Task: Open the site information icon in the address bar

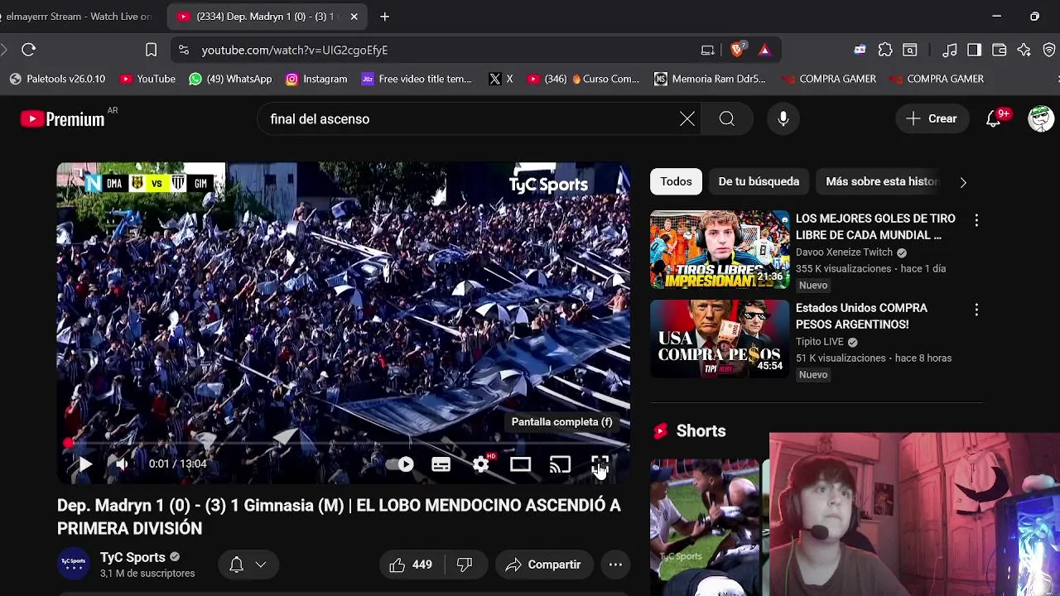Action: click(184, 50)
